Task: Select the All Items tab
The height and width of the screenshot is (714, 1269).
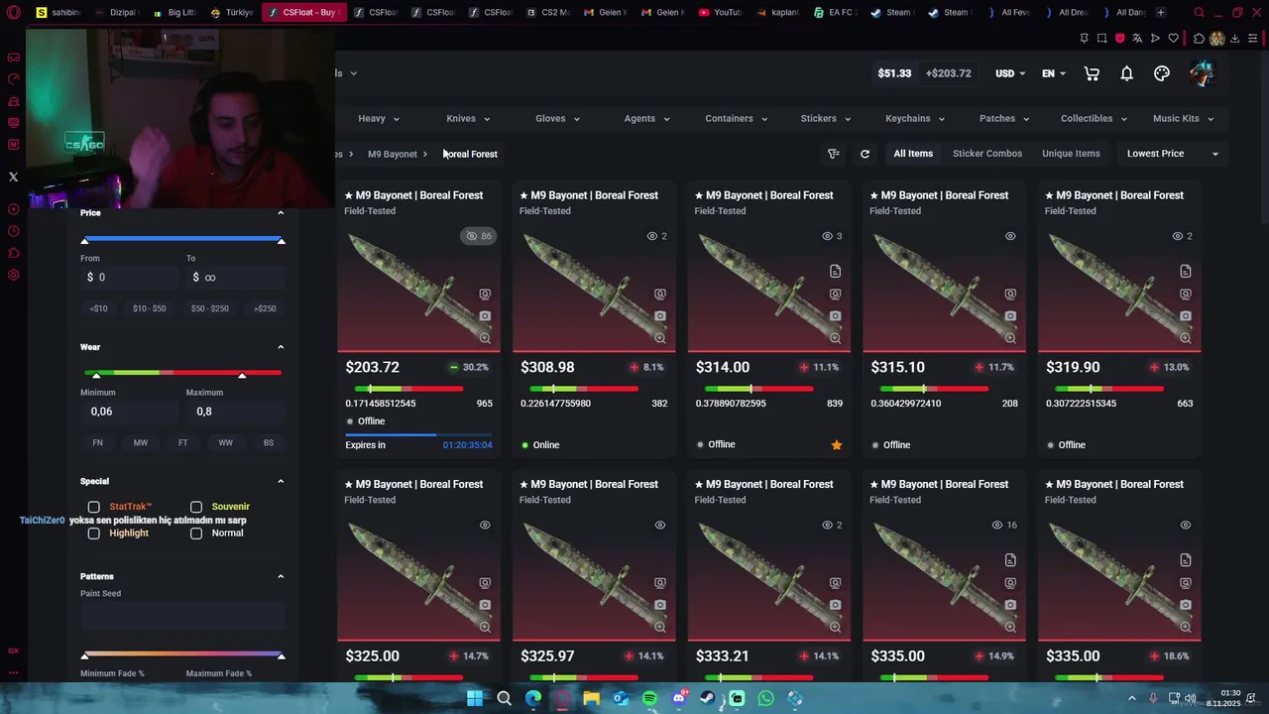Action: [x=913, y=154]
